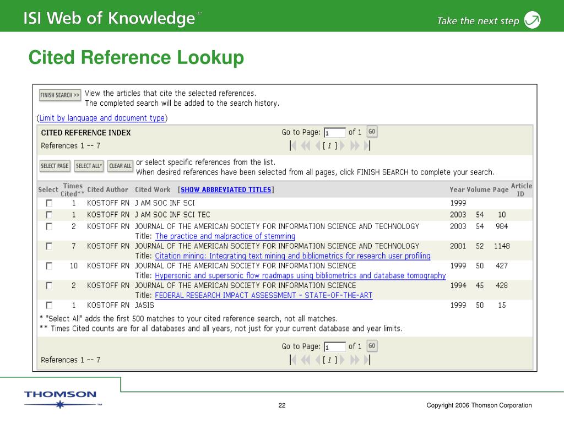Screen dimensions: 564x423
Task: Click the Cited Work column header
Action: point(153,189)
